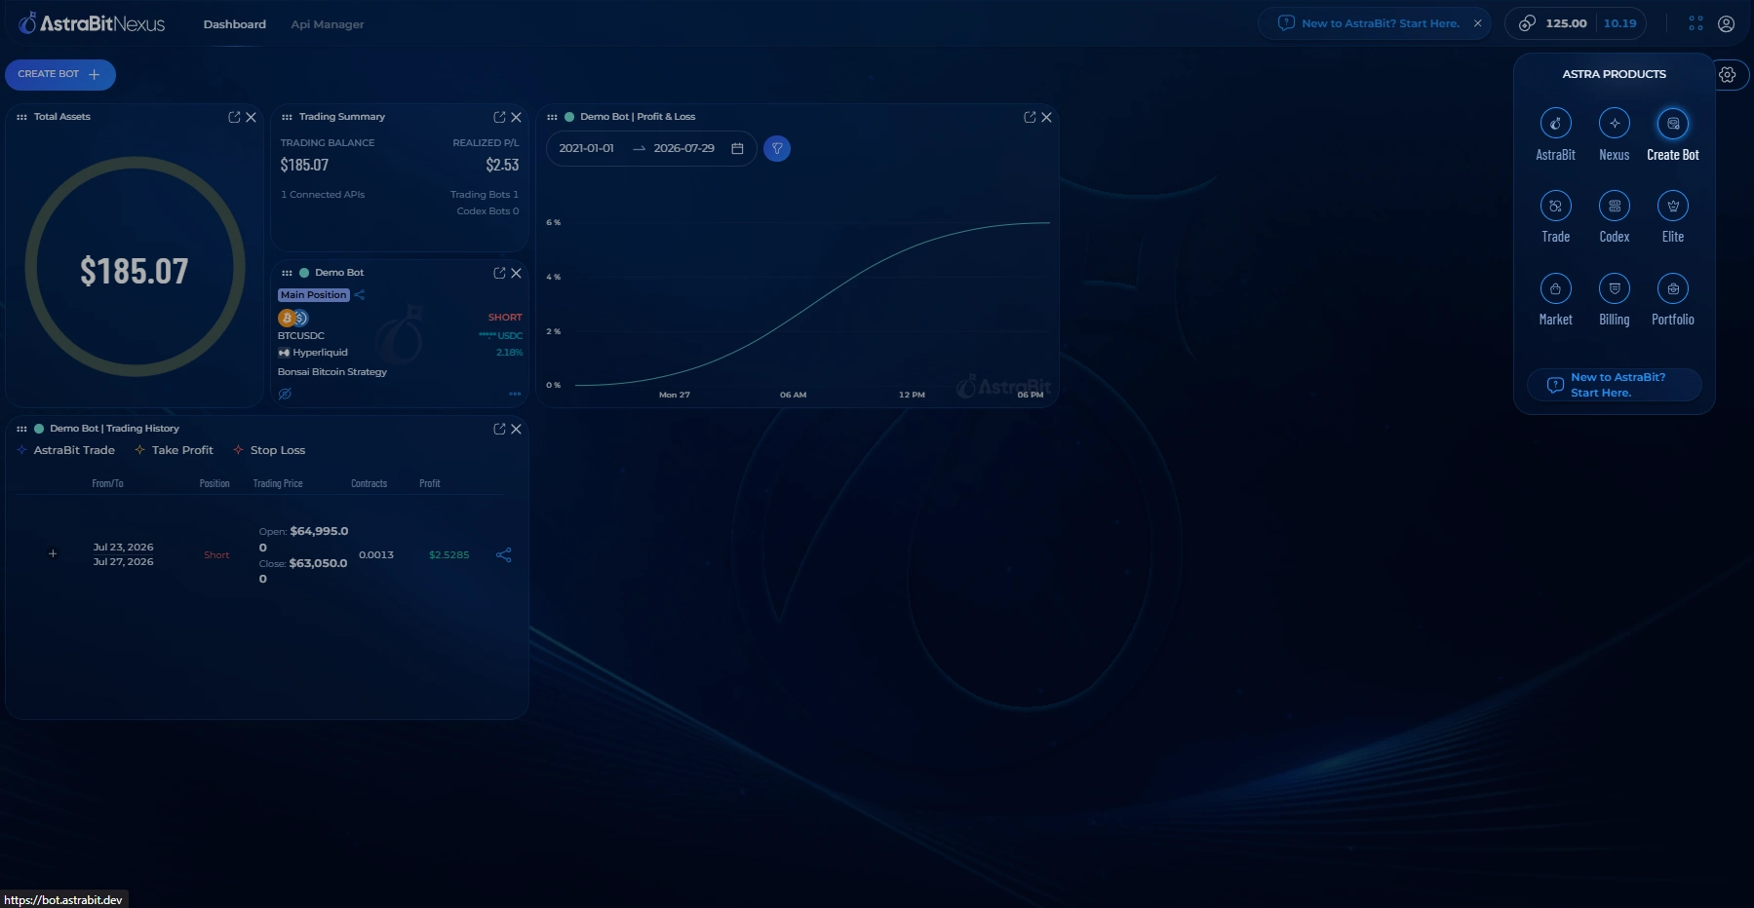Toggle Stop Loss series in Trading History
The height and width of the screenshot is (908, 1754).
269,450
